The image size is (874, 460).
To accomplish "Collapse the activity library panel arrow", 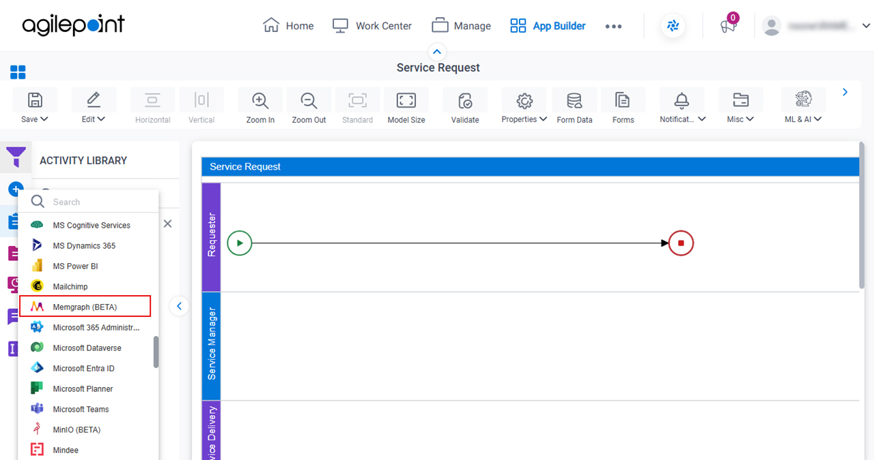I will [179, 306].
